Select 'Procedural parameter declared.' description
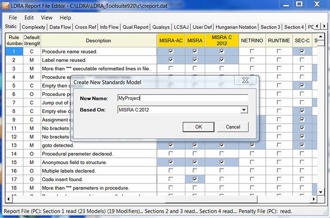The width and height of the screenshot is (330, 218). coord(77,154)
